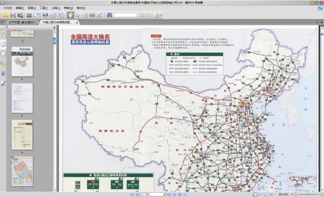This screenshot has height=197, width=324.
Task: Open the search options dropdown arrow
Action: point(161,15)
